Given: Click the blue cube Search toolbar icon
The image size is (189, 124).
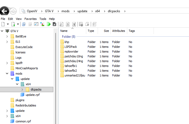Looking at the screenshot, I should click(x=24, y=24).
